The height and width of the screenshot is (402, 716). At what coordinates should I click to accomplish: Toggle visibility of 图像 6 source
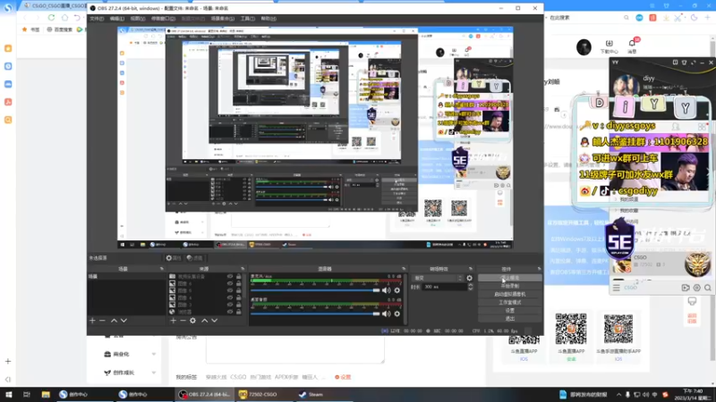pyautogui.click(x=230, y=283)
